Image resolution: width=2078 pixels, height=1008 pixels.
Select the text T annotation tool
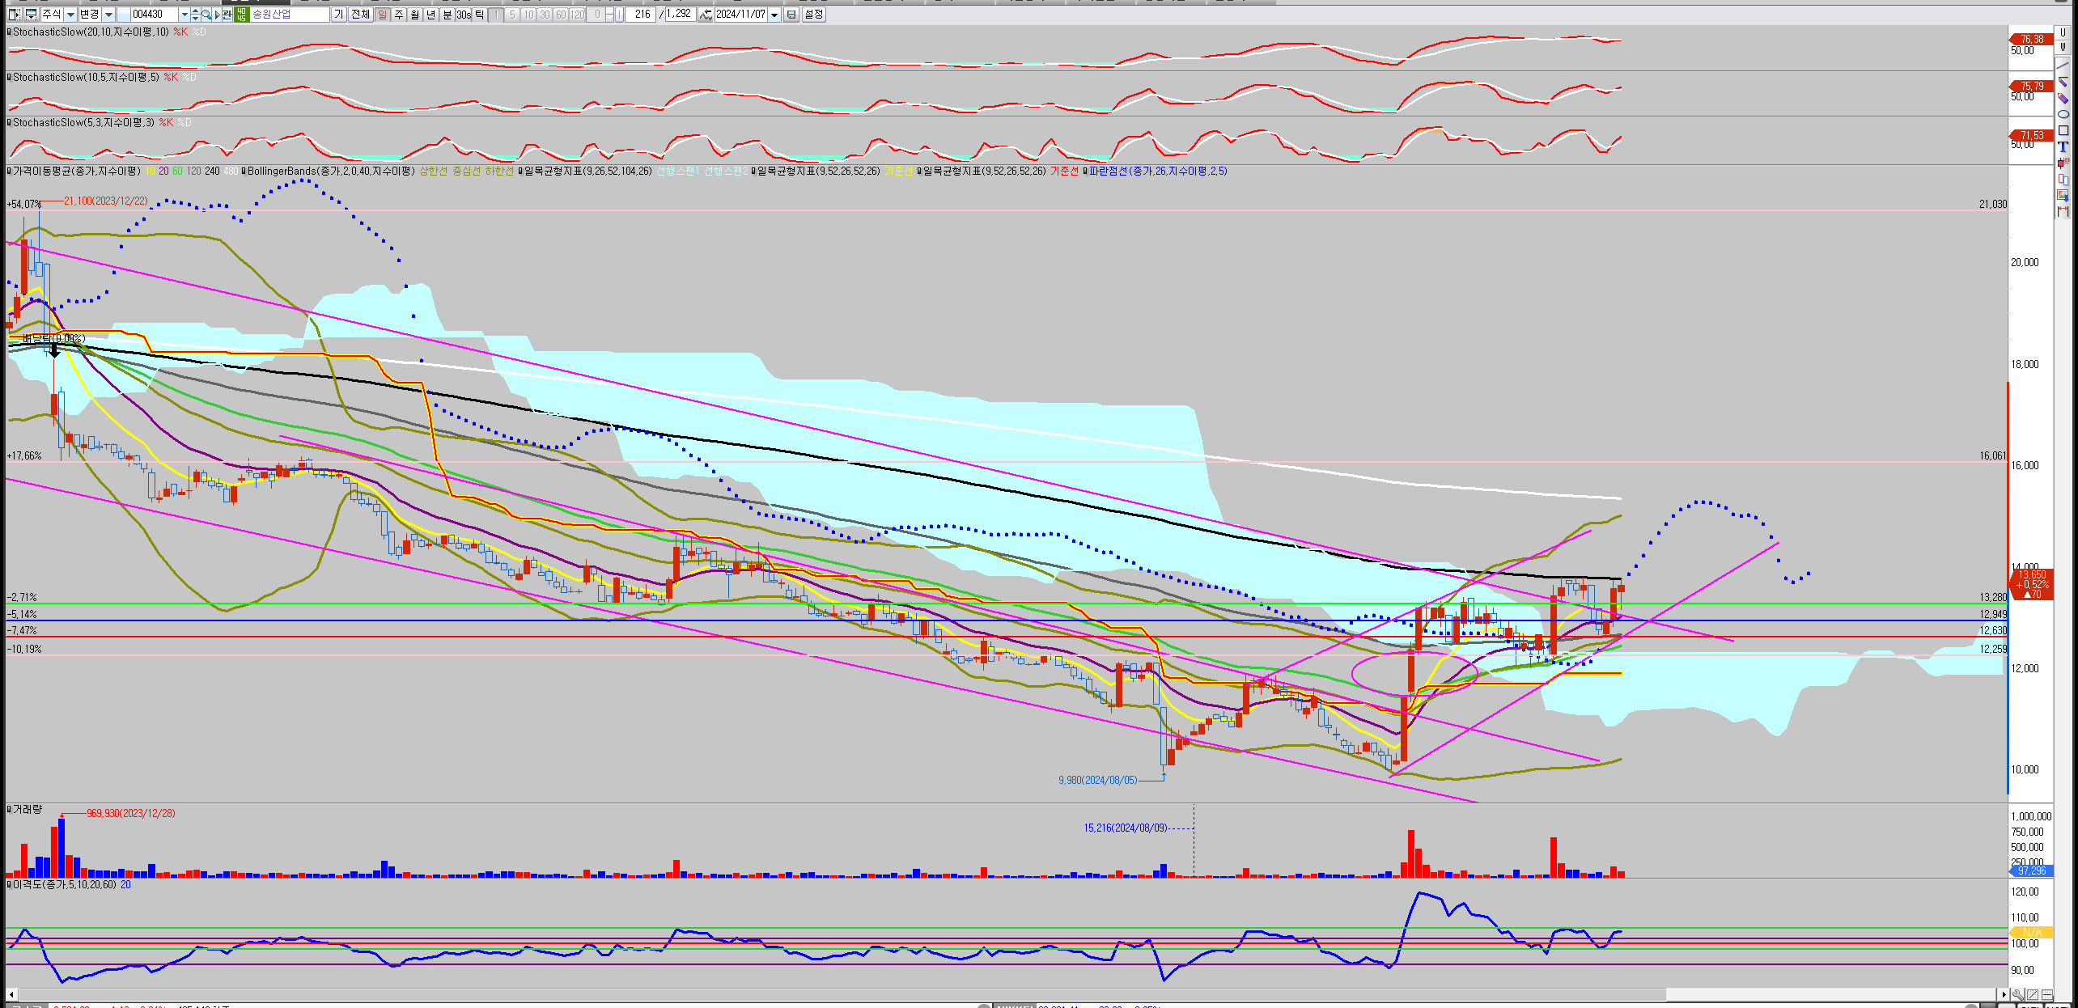[x=2063, y=146]
